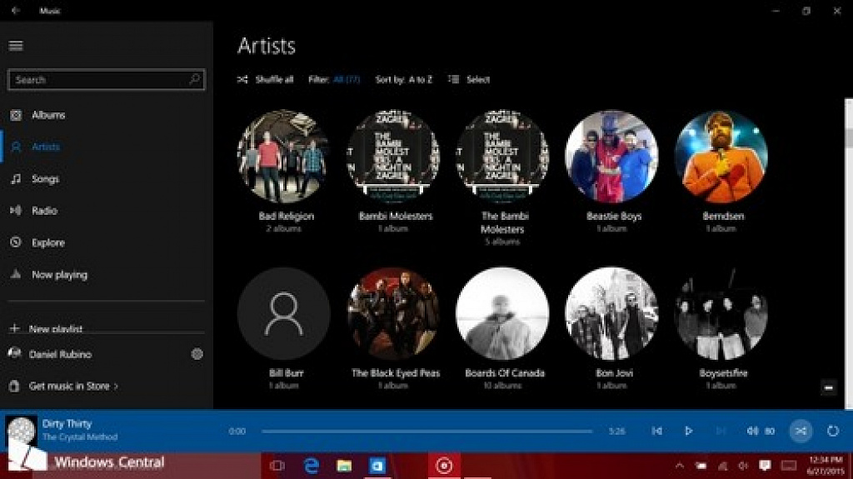This screenshot has width=853, height=479.
Task: Open File Explorer from taskbar
Action: pos(344,466)
